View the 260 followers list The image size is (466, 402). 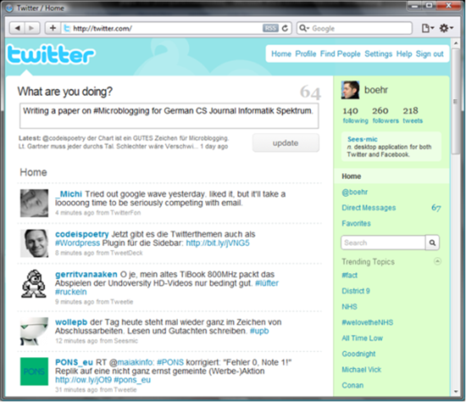point(386,115)
